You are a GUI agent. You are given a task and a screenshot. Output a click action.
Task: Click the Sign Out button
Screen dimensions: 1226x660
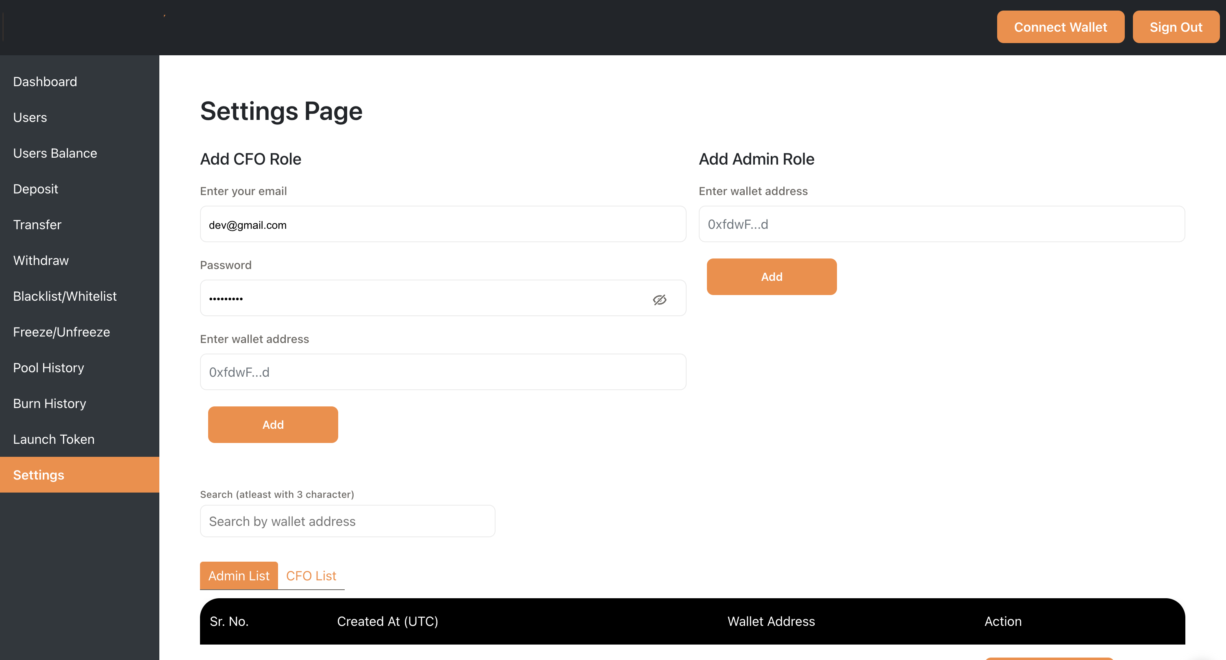[1176, 27]
